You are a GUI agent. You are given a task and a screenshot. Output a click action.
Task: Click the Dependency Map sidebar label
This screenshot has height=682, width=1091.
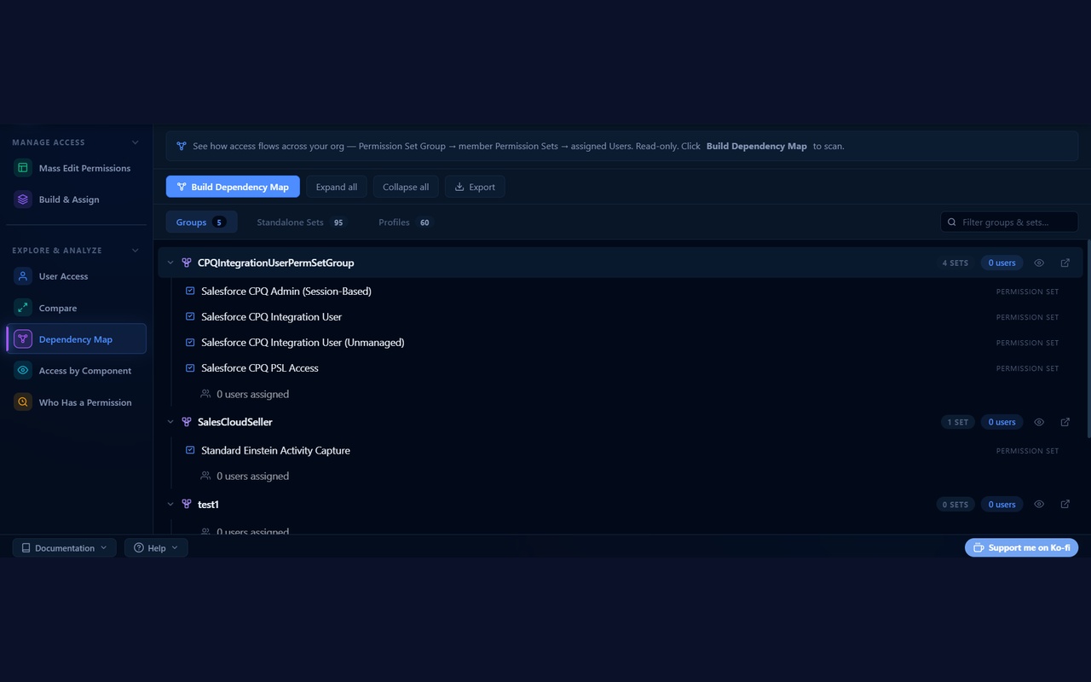76,339
